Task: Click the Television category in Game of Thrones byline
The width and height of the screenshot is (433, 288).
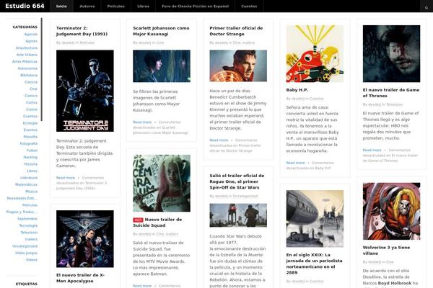Action: pyautogui.click(x=394, y=104)
